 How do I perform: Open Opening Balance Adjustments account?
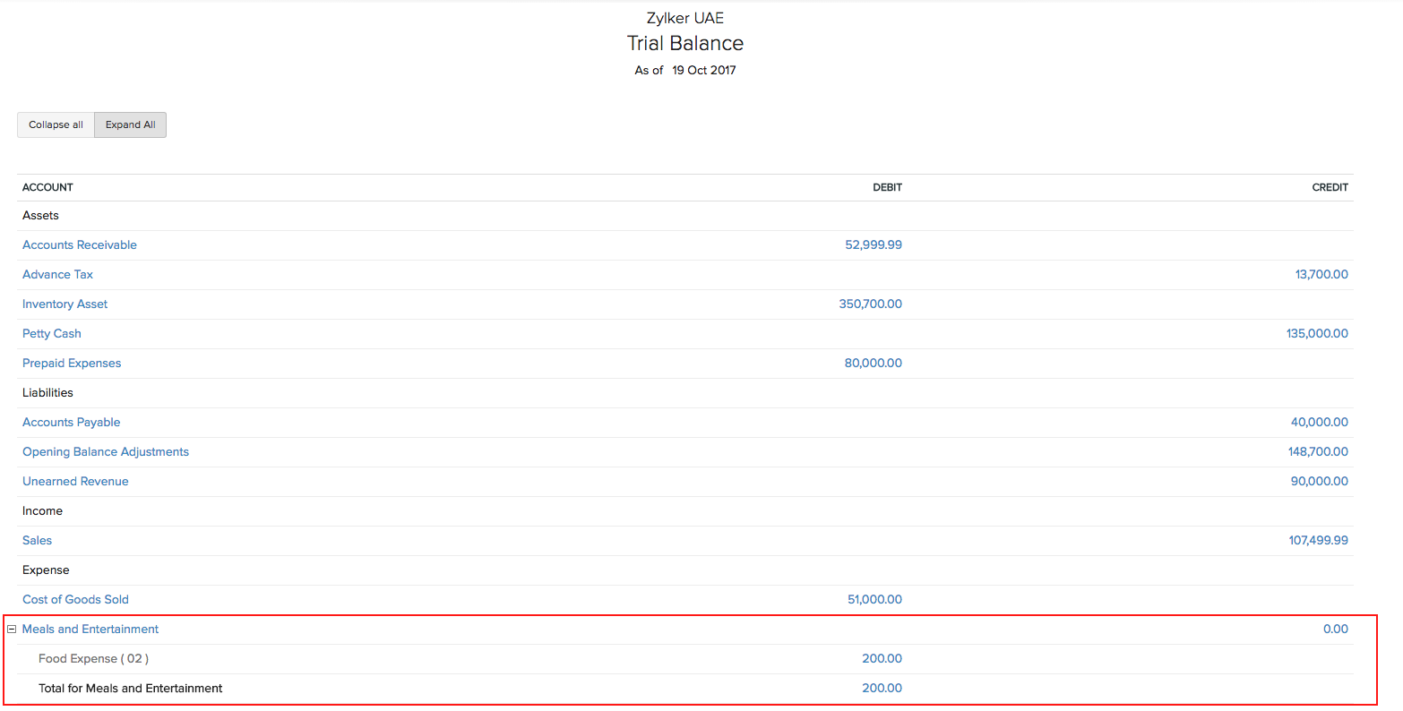(106, 452)
